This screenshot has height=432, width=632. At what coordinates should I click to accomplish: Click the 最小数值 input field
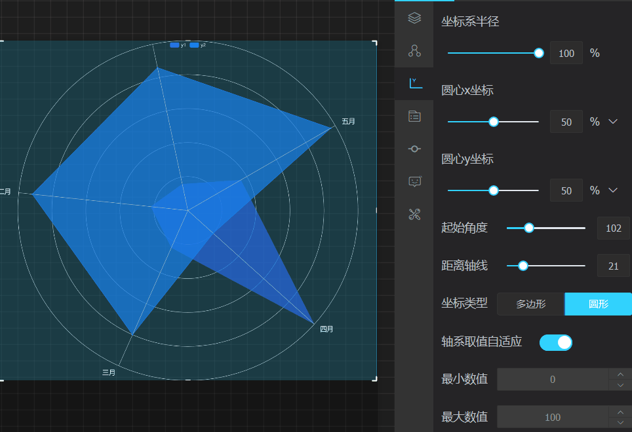coord(553,379)
